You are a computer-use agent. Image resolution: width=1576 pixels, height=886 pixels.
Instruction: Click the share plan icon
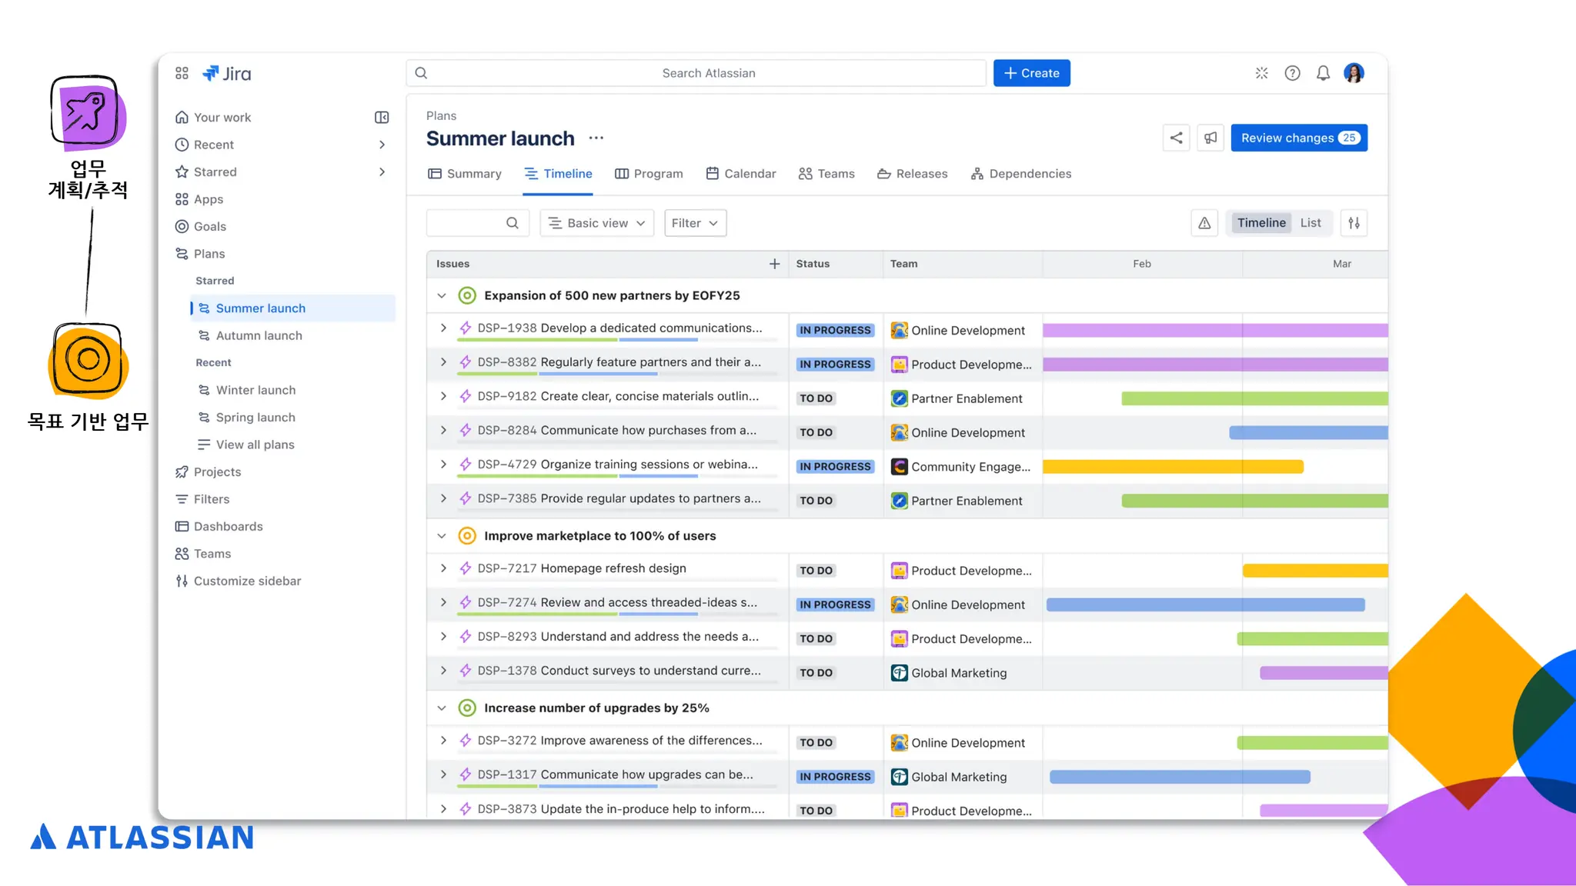(x=1176, y=138)
